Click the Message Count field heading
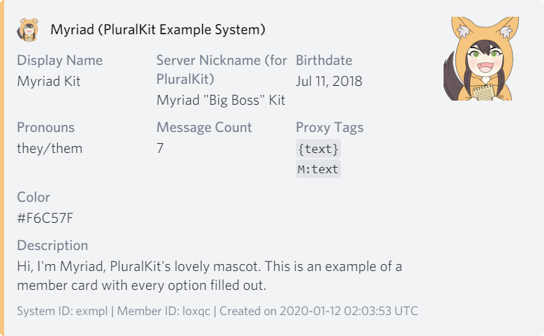 tap(204, 127)
